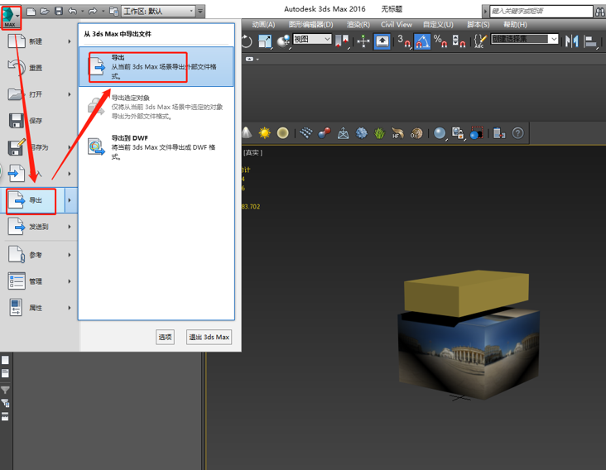Click the Select and Place sphere icon
The height and width of the screenshot is (470, 606).
284,41
